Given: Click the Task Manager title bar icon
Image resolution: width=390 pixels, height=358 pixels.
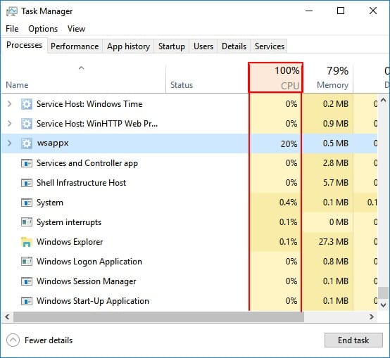Looking at the screenshot, I should click(x=12, y=11).
